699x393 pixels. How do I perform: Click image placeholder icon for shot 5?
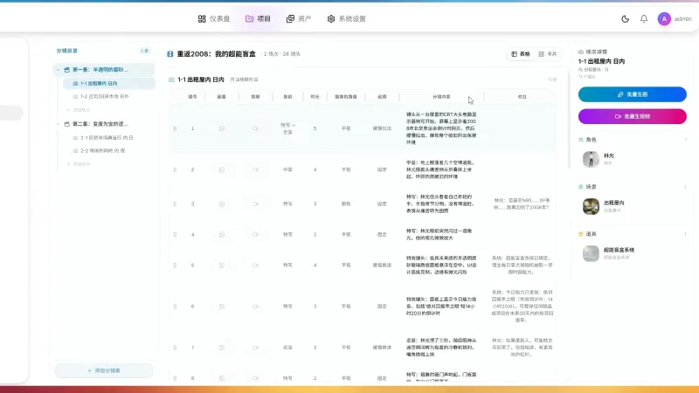tap(222, 265)
